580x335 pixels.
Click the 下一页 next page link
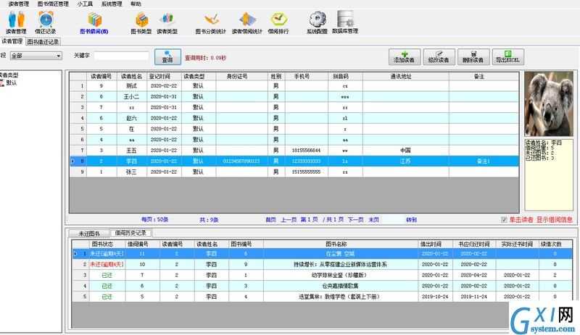[x=355, y=220]
